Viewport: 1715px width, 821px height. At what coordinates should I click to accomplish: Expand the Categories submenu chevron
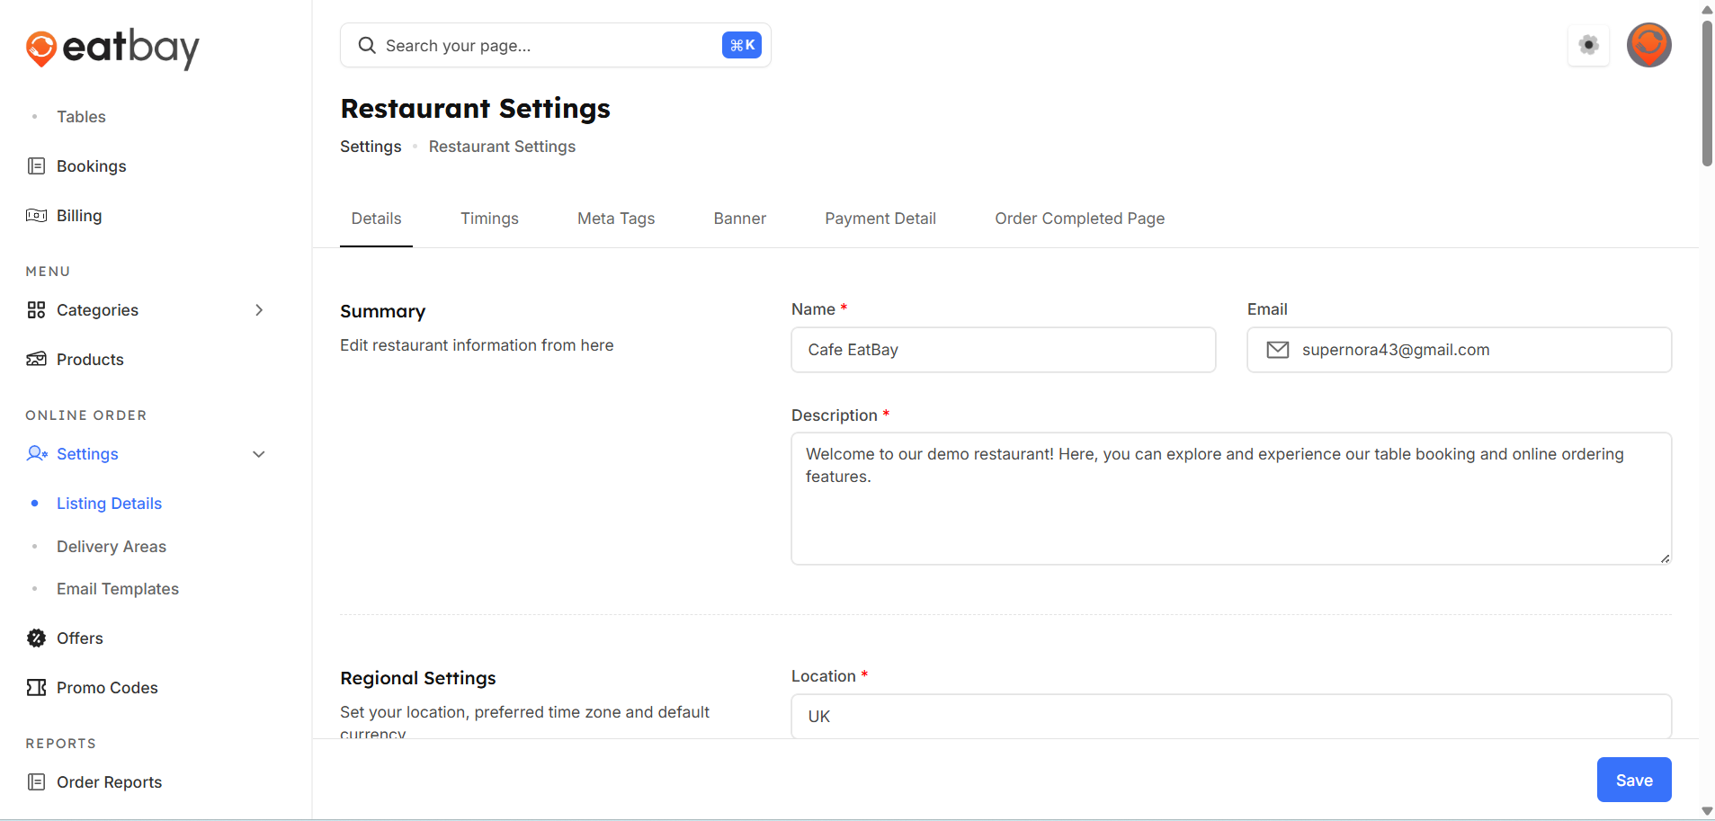pyautogui.click(x=259, y=310)
